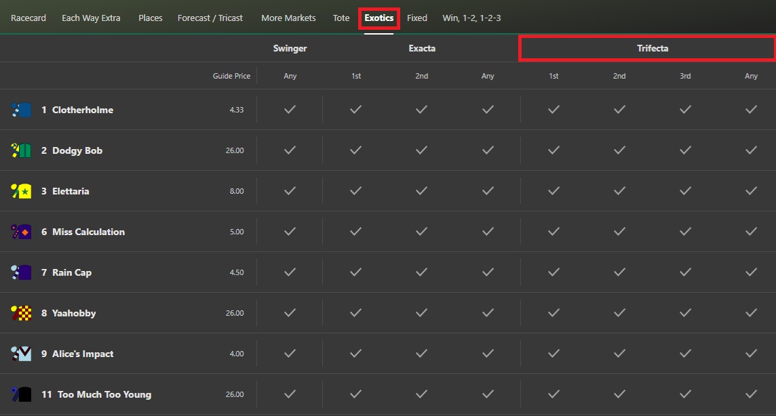Screen dimensions: 776x416
Task: Switch to the Racecard tab
Action: pyautogui.click(x=28, y=18)
